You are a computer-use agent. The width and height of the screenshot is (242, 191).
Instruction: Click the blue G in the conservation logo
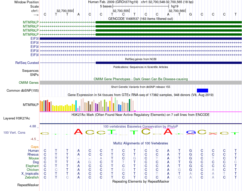pyautogui.click(x=191, y=132)
